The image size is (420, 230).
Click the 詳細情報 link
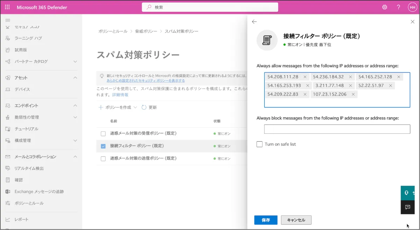tap(120, 95)
